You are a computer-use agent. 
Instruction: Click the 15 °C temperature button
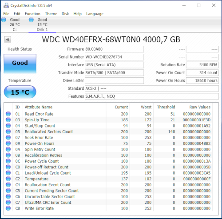pos(20,92)
